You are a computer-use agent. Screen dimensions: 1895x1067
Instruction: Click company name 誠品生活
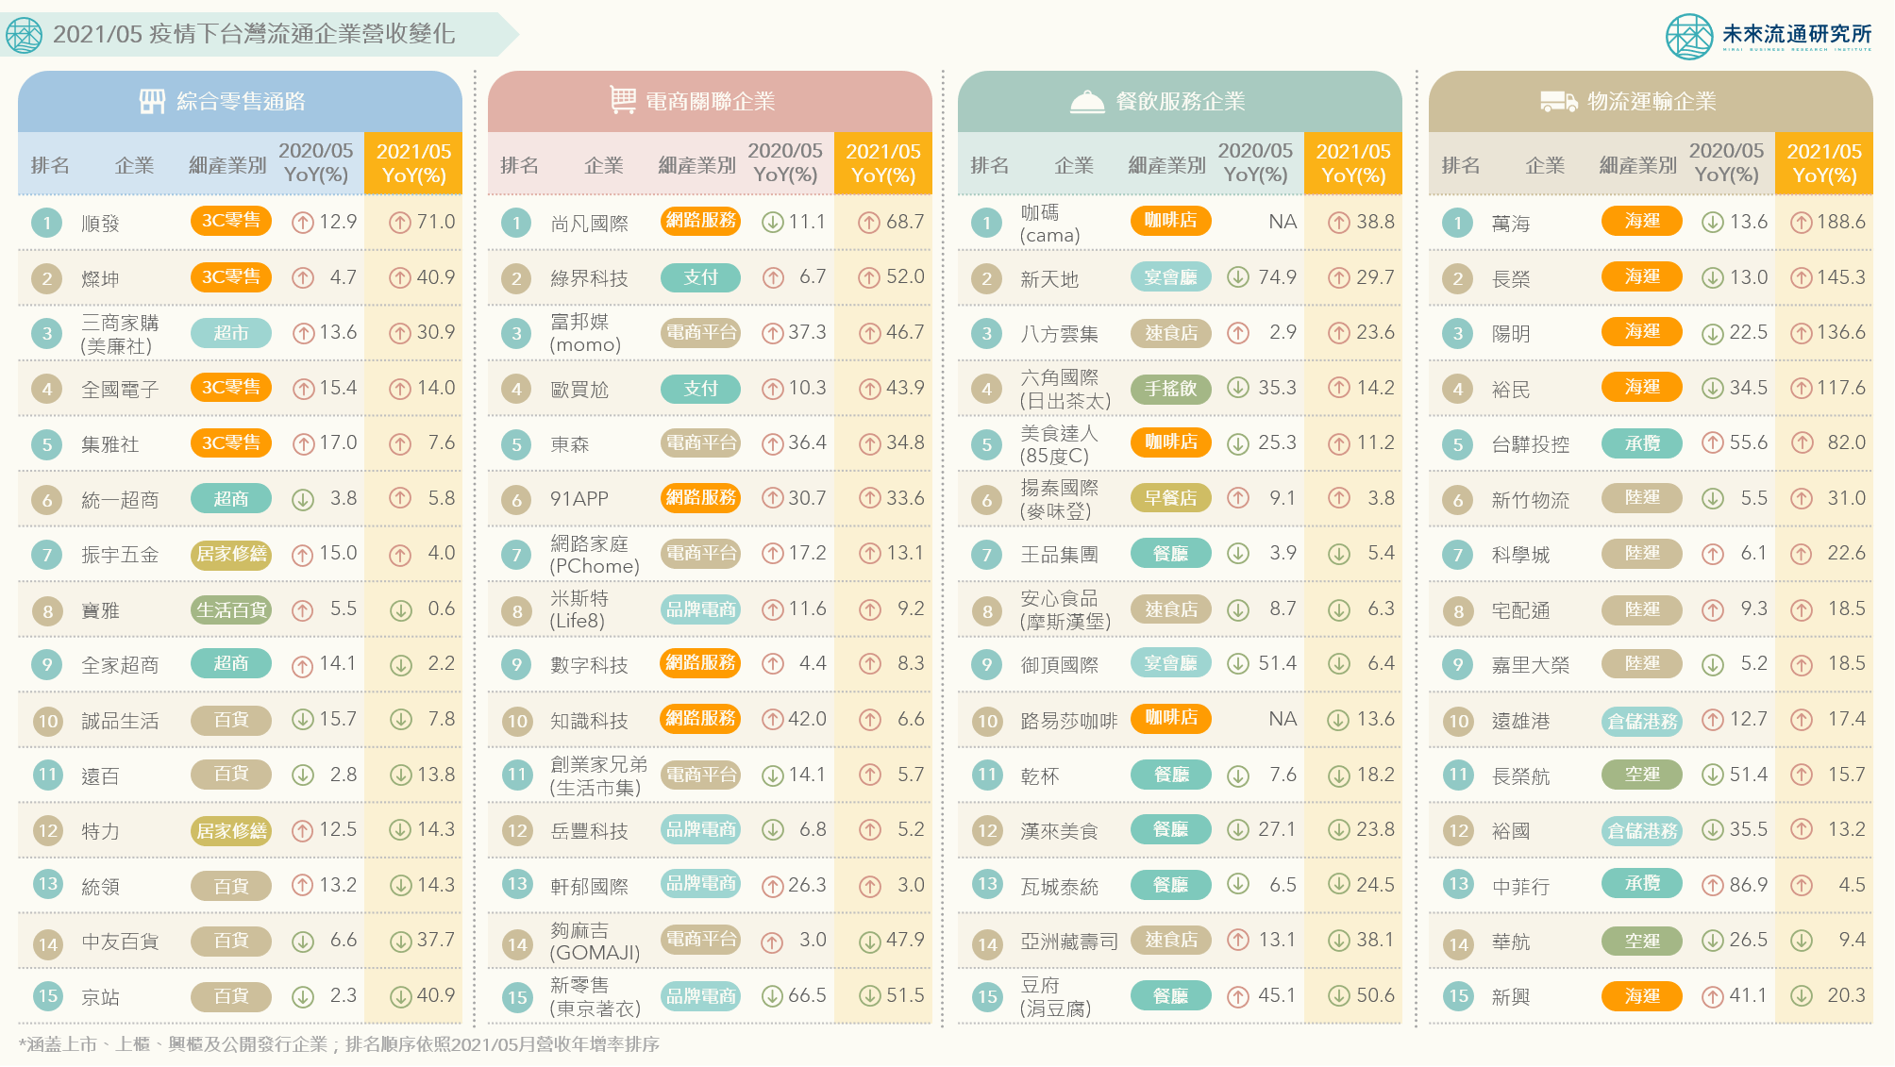[120, 722]
